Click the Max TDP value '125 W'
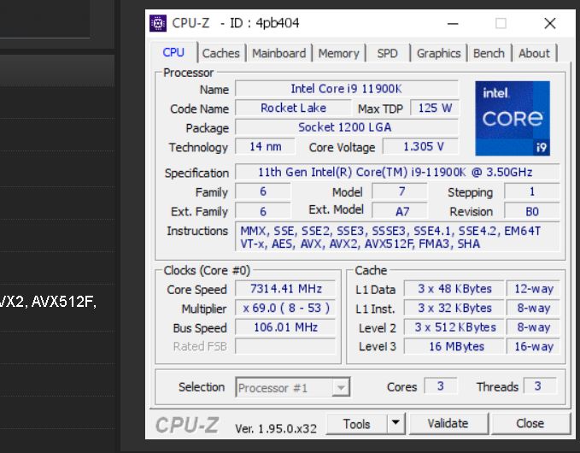The height and width of the screenshot is (453, 580). click(435, 108)
